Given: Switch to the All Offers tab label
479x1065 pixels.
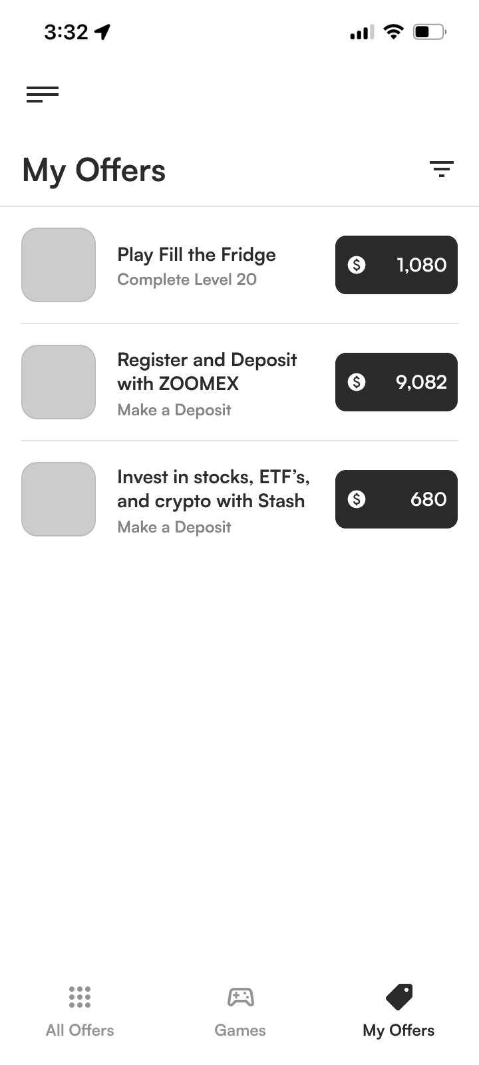Looking at the screenshot, I should 80,1030.
